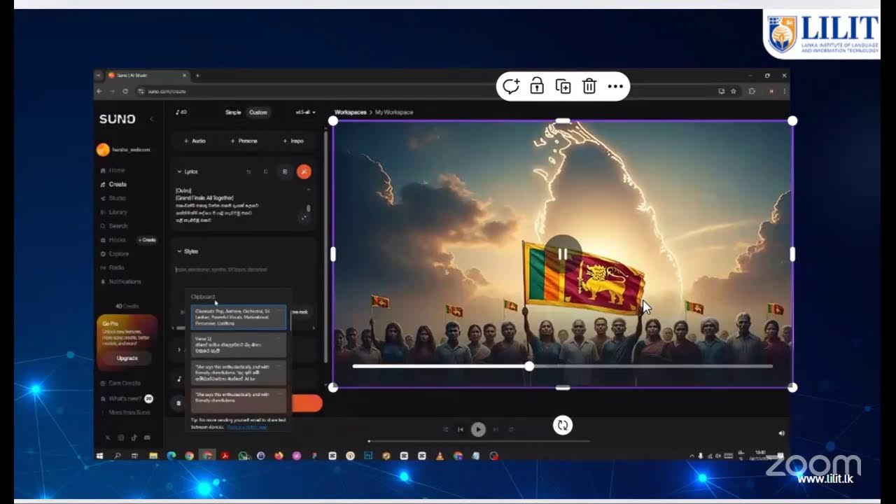896x504 pixels.
Task: Click the Instagram icon in sidebar
Action: click(x=121, y=437)
